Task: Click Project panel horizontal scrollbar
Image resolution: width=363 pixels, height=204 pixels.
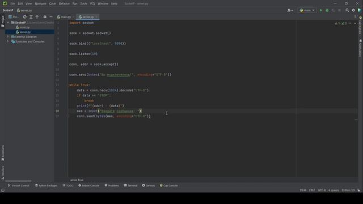Action: [x=18, y=181]
